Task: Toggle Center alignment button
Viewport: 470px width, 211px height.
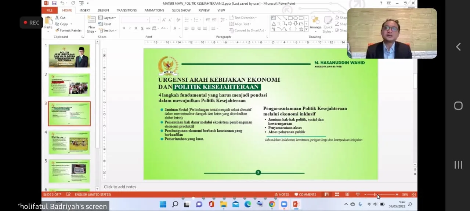Action: coord(193,28)
